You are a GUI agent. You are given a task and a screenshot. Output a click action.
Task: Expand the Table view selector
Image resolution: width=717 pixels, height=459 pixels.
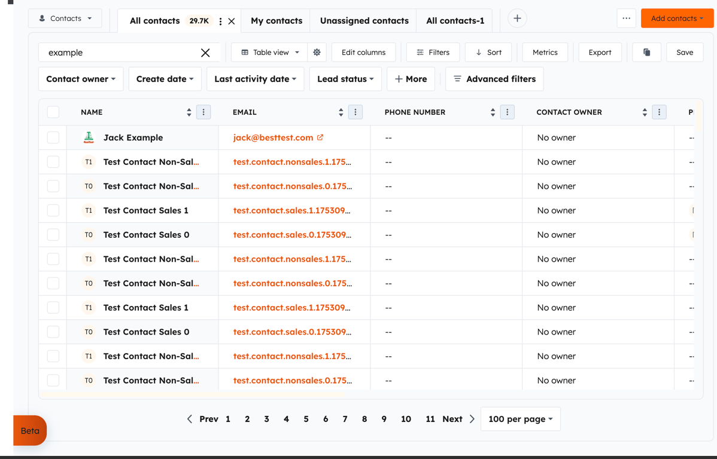tap(269, 52)
